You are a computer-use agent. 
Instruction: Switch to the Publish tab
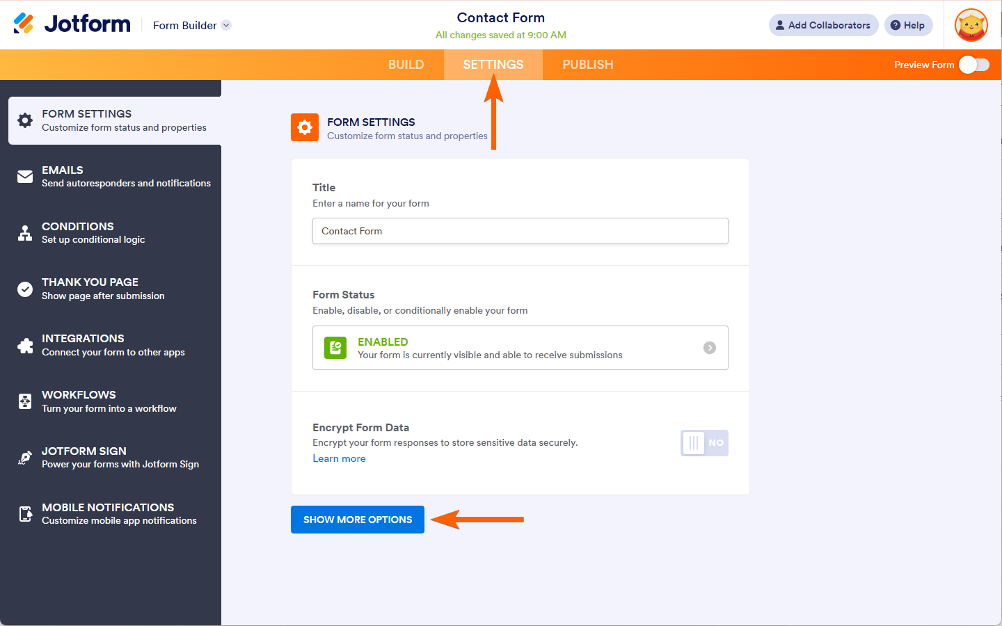coord(588,65)
